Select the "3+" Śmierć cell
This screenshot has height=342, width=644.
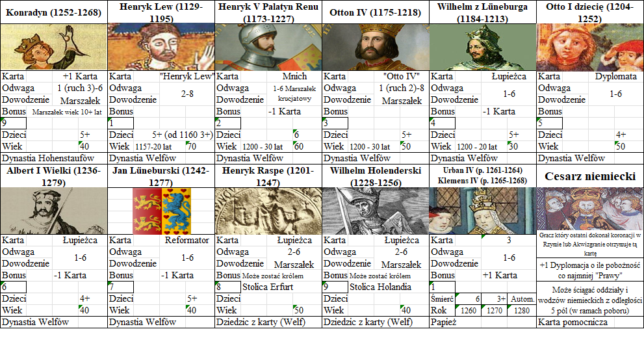point(494,299)
